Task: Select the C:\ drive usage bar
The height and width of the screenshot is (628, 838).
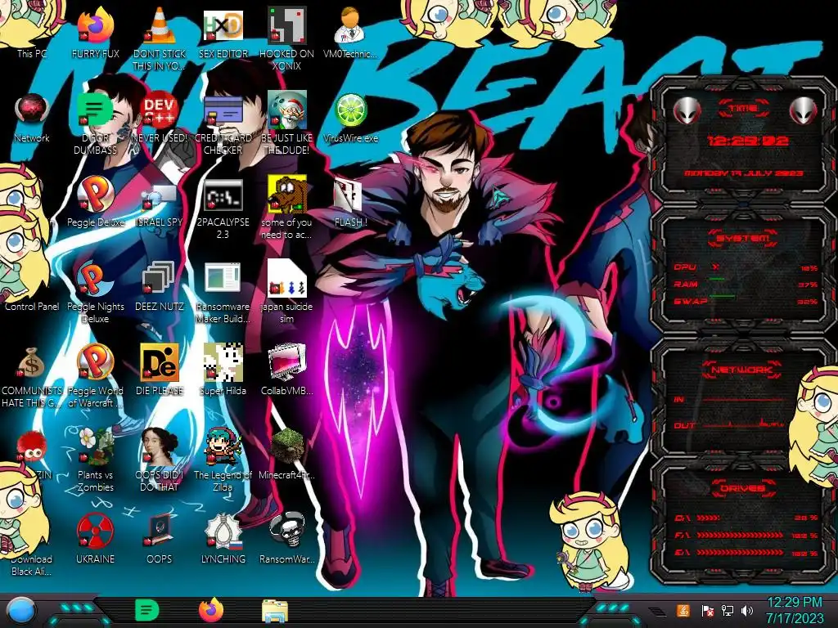Action: coord(746,518)
